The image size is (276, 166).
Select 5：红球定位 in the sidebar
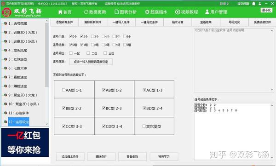(17, 59)
